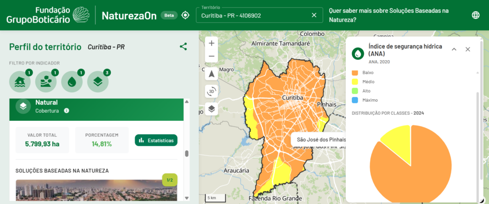This screenshot has height=204, width=489.
Task: Click the Curitiba - PR subtitle text
Action: point(106,47)
